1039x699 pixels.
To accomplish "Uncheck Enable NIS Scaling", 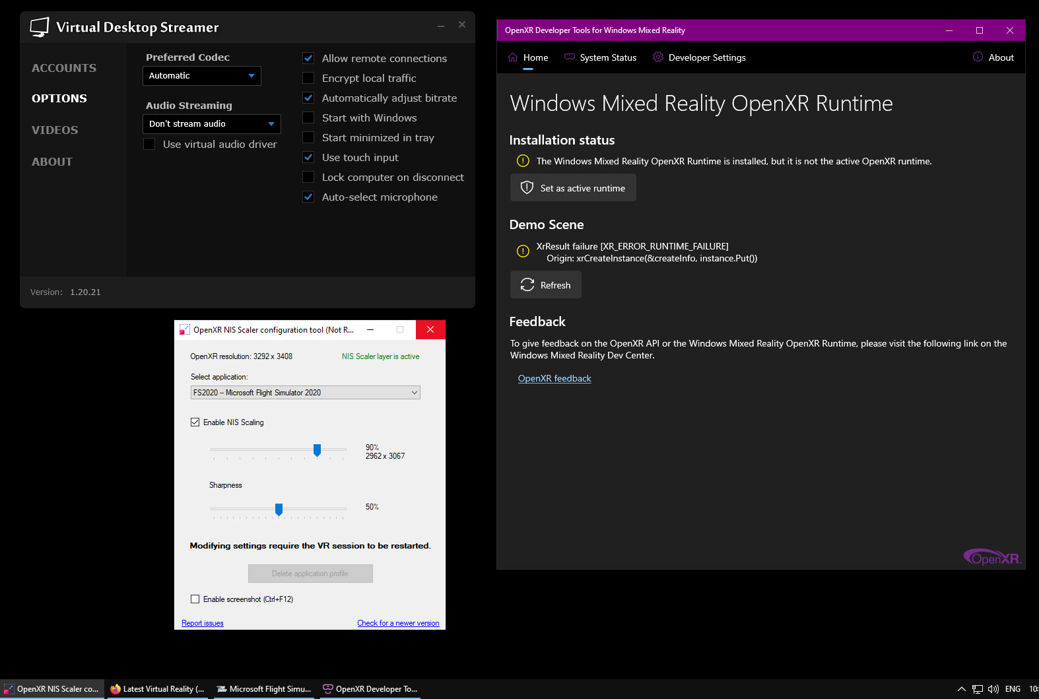I will pyautogui.click(x=195, y=422).
